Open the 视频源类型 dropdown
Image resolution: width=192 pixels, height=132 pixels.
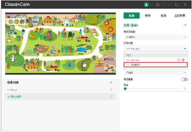(x=156, y=37)
